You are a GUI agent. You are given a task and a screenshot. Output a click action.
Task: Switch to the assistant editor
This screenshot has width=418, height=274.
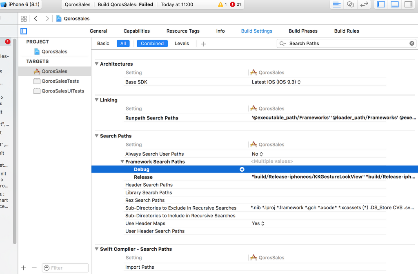coord(350,4)
